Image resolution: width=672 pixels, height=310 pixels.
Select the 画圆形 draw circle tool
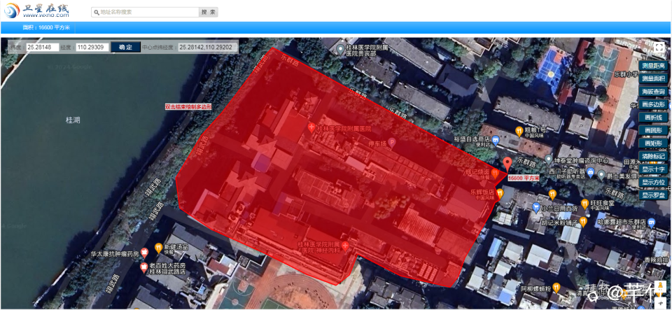[x=654, y=130]
